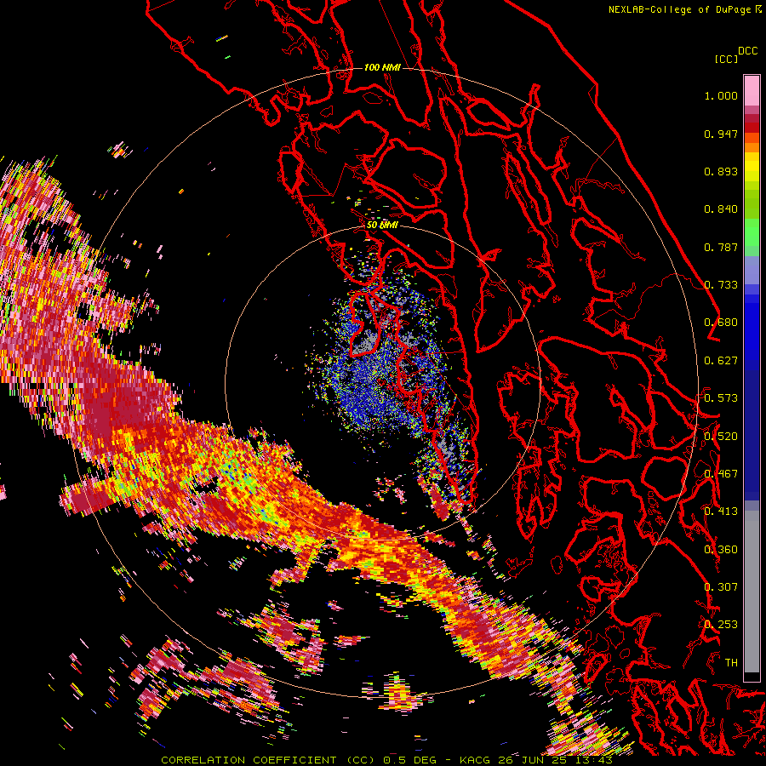
Task: Click the [CC] legend unit label
Action: (x=727, y=59)
